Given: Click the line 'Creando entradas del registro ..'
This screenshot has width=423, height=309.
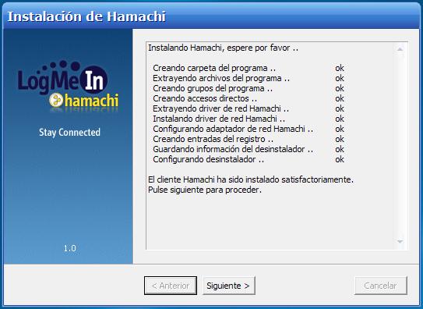Looking at the screenshot, I should tap(213, 139).
